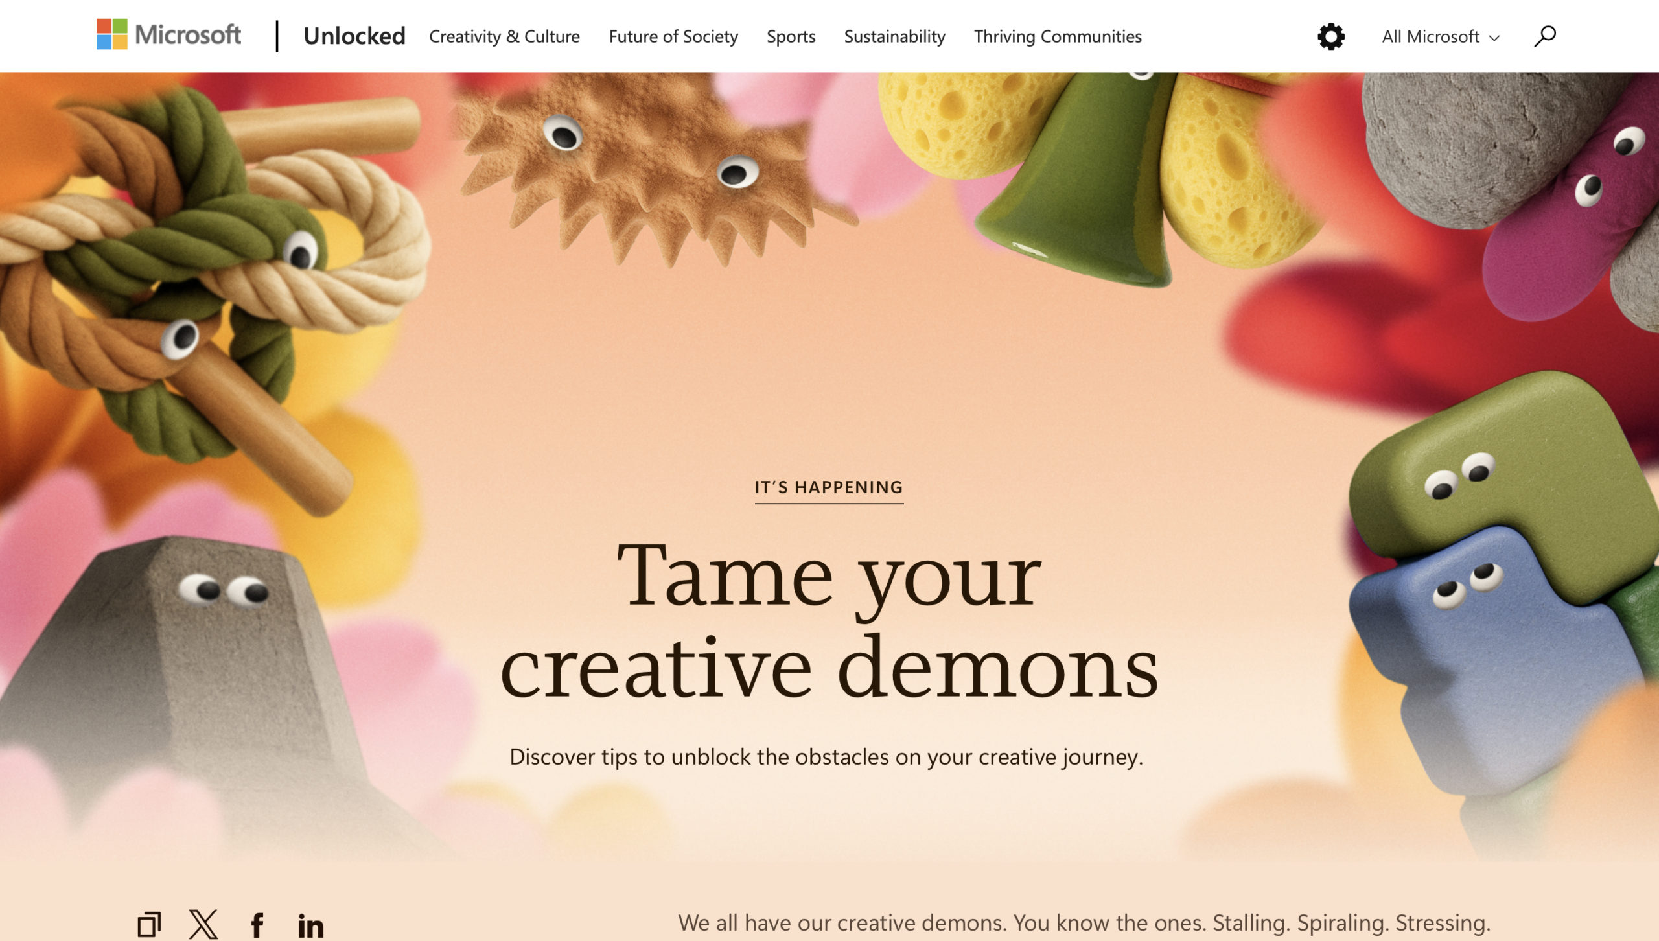Click the IT'S HAPPENING label link

click(x=829, y=488)
